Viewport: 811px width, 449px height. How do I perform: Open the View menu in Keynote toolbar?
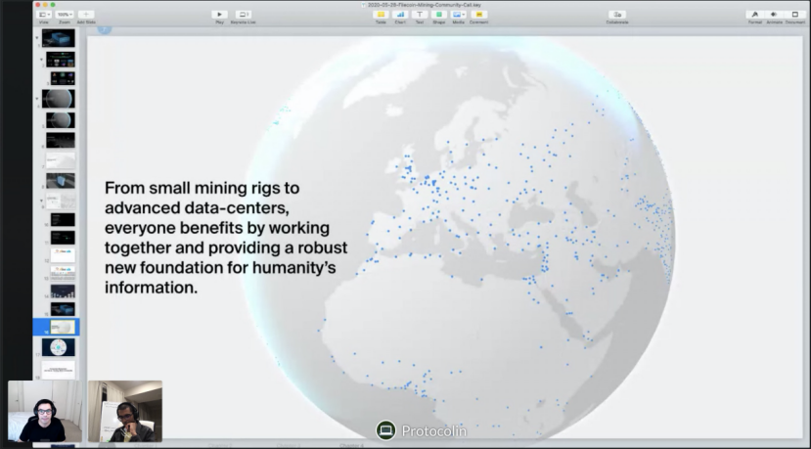click(x=44, y=15)
